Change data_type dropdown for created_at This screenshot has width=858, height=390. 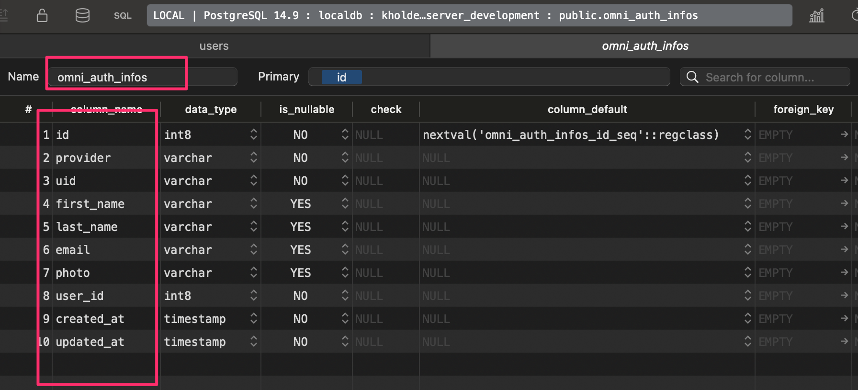point(254,319)
